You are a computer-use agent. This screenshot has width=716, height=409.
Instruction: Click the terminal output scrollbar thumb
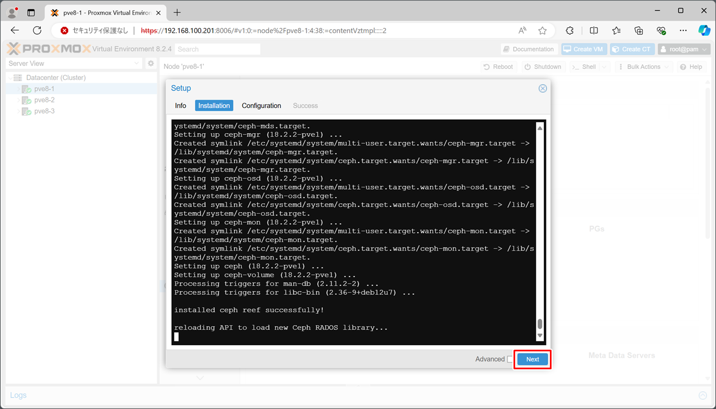point(540,324)
